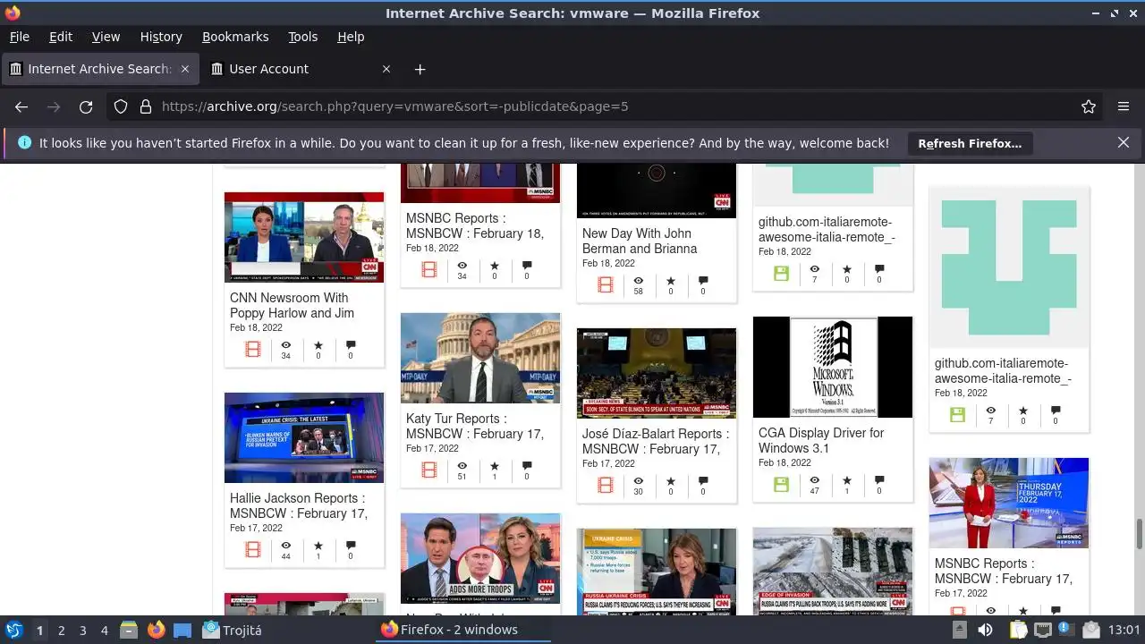Open the tracking protection shield panel
The height and width of the screenshot is (644, 1145).
pyautogui.click(x=121, y=106)
